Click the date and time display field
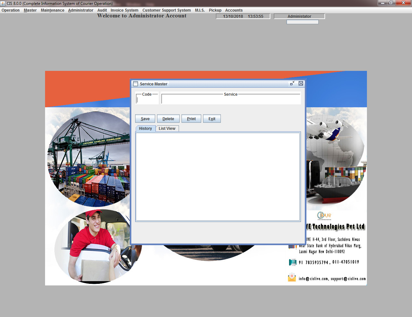This screenshot has width=412, height=317. 243,16
